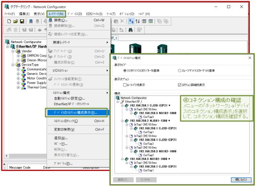Select InTag2 [M] 50.0ms row
The image size is (256, 187).
click(145, 136)
